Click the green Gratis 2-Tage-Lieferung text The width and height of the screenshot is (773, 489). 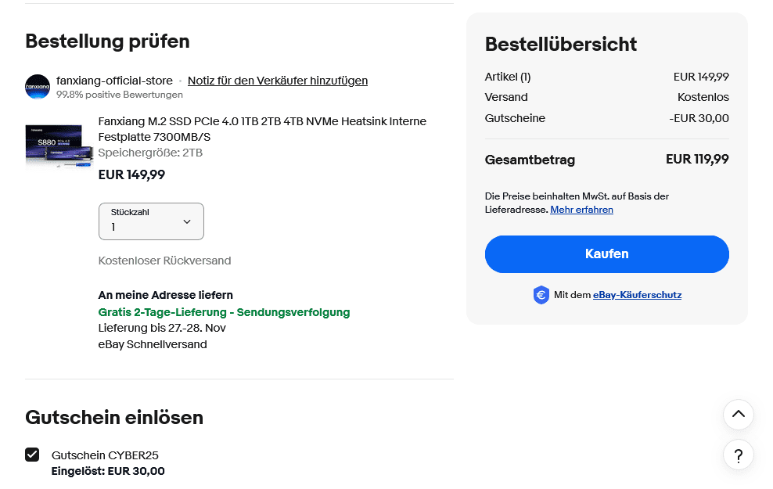[224, 312]
